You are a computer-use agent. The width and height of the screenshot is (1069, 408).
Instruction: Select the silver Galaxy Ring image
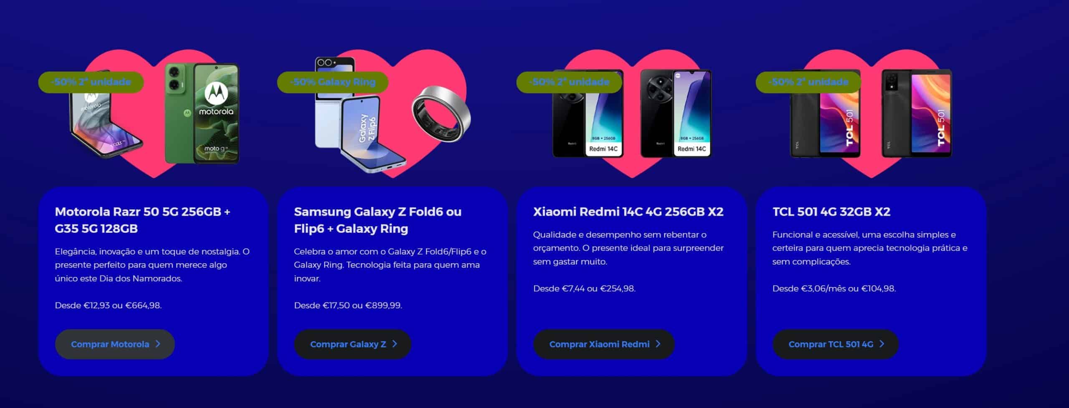tap(441, 110)
